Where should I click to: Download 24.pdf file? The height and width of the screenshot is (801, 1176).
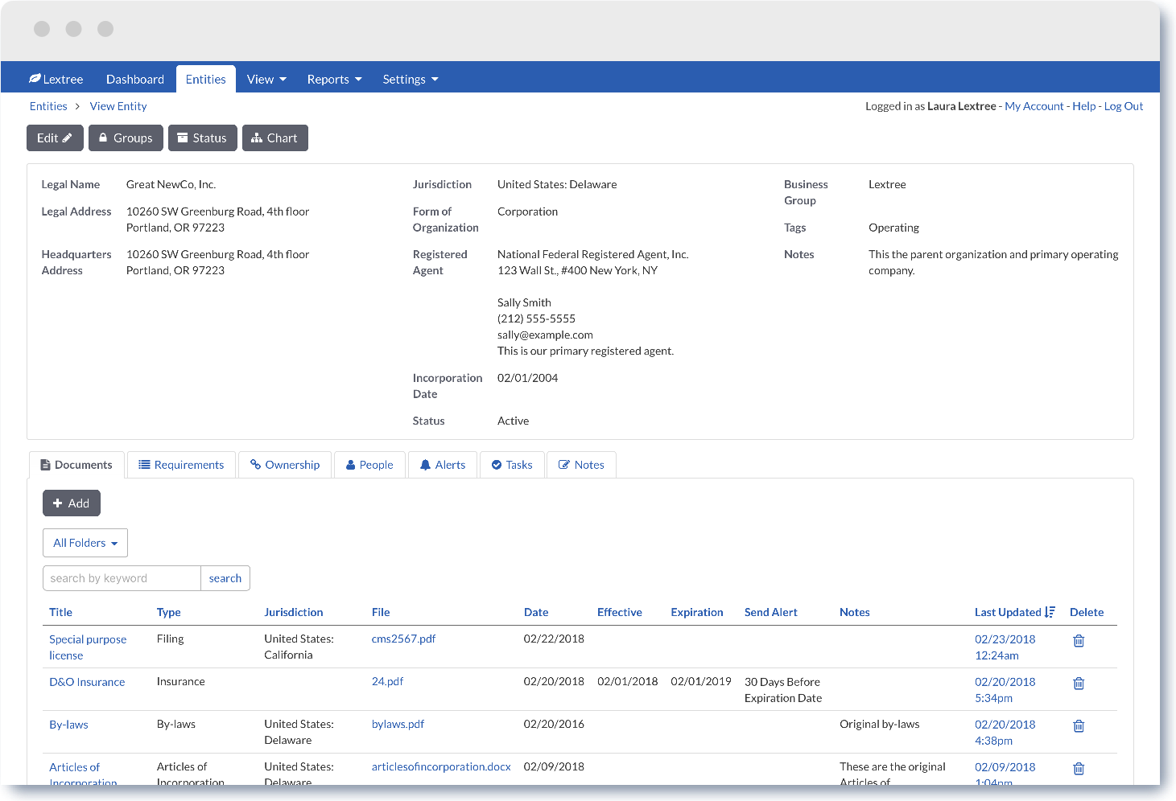coord(387,681)
